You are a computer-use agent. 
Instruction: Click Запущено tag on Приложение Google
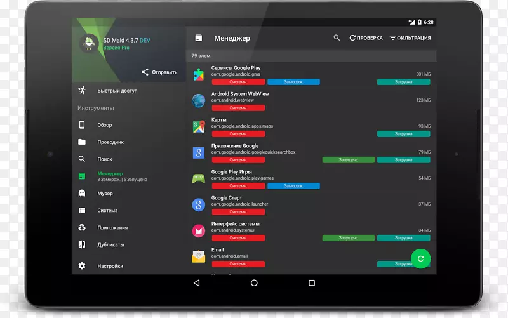pyautogui.click(x=348, y=160)
